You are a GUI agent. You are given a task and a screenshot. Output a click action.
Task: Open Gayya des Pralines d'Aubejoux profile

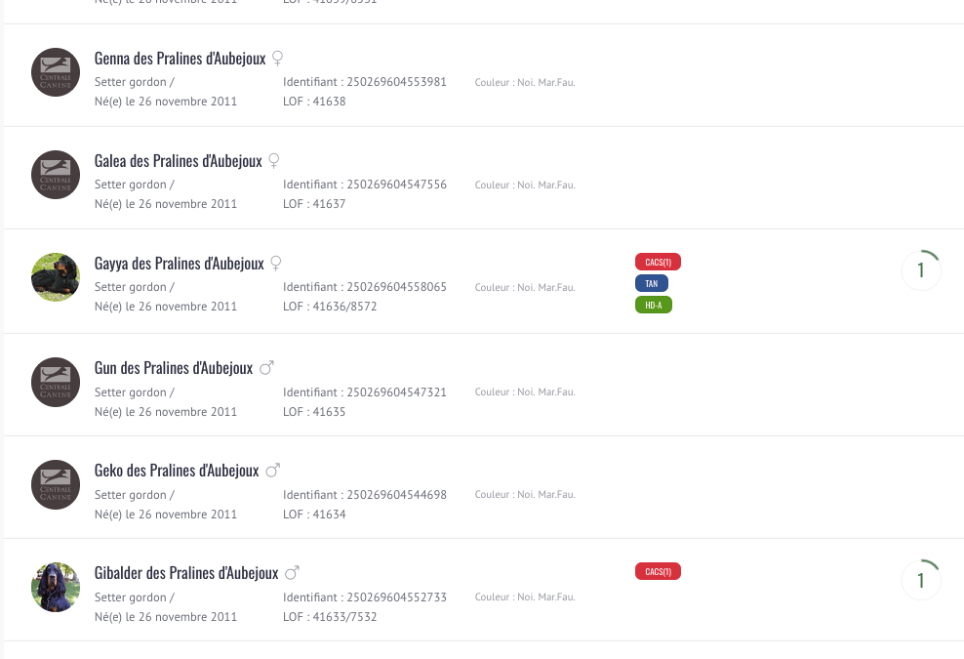point(179,264)
